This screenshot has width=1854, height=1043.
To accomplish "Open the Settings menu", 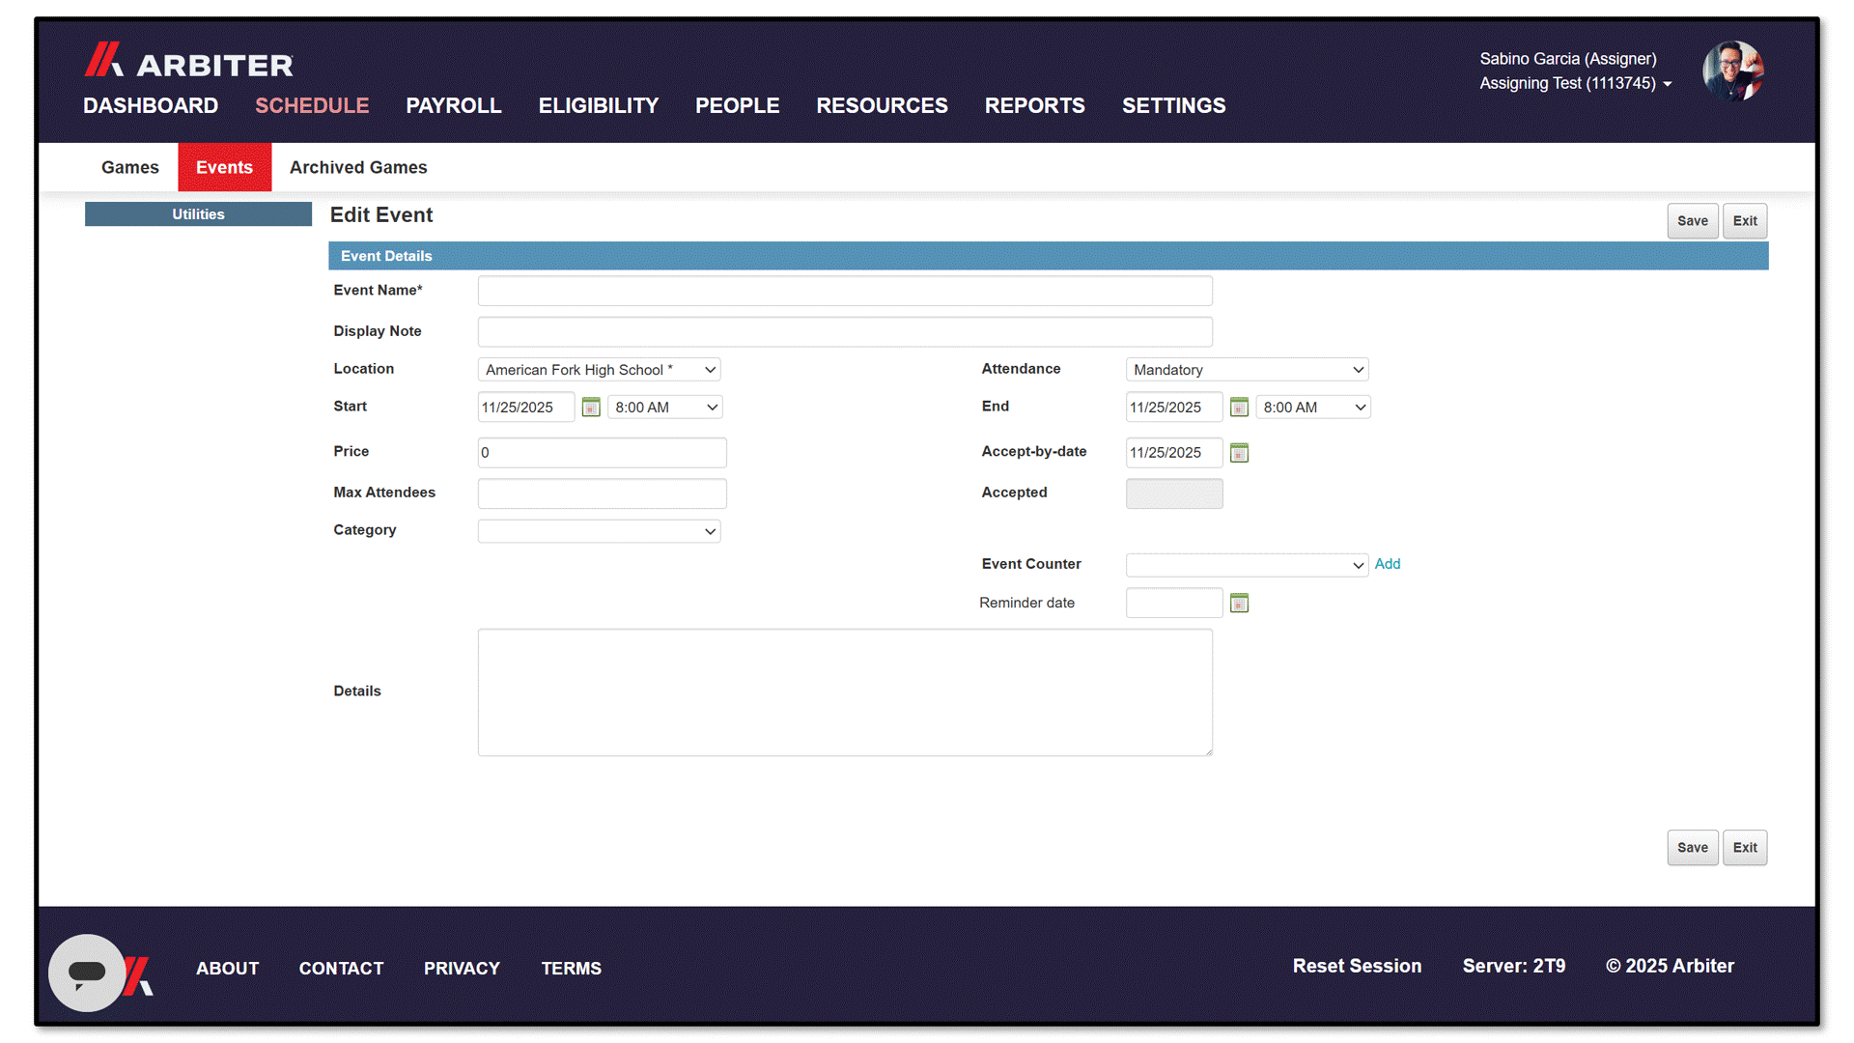I will [1174, 105].
